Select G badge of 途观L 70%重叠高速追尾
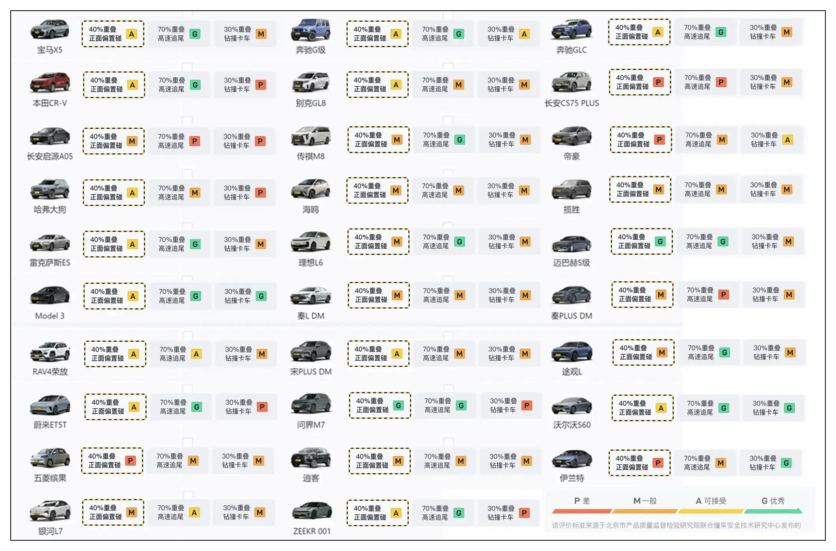This screenshot has height=551, width=836. pos(724,353)
